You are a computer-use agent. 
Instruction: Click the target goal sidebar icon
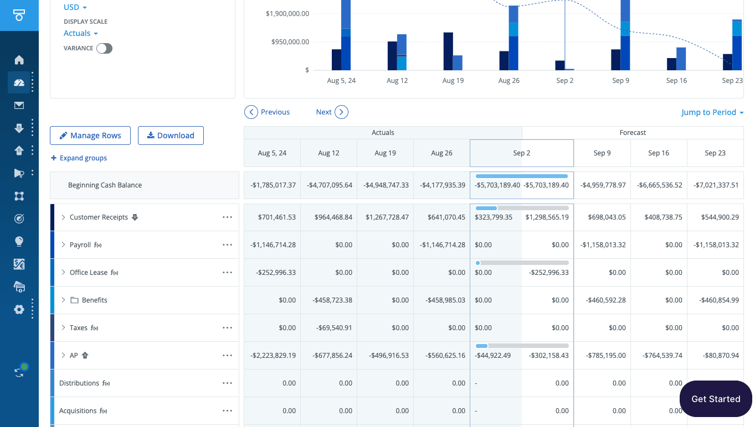pos(19,219)
